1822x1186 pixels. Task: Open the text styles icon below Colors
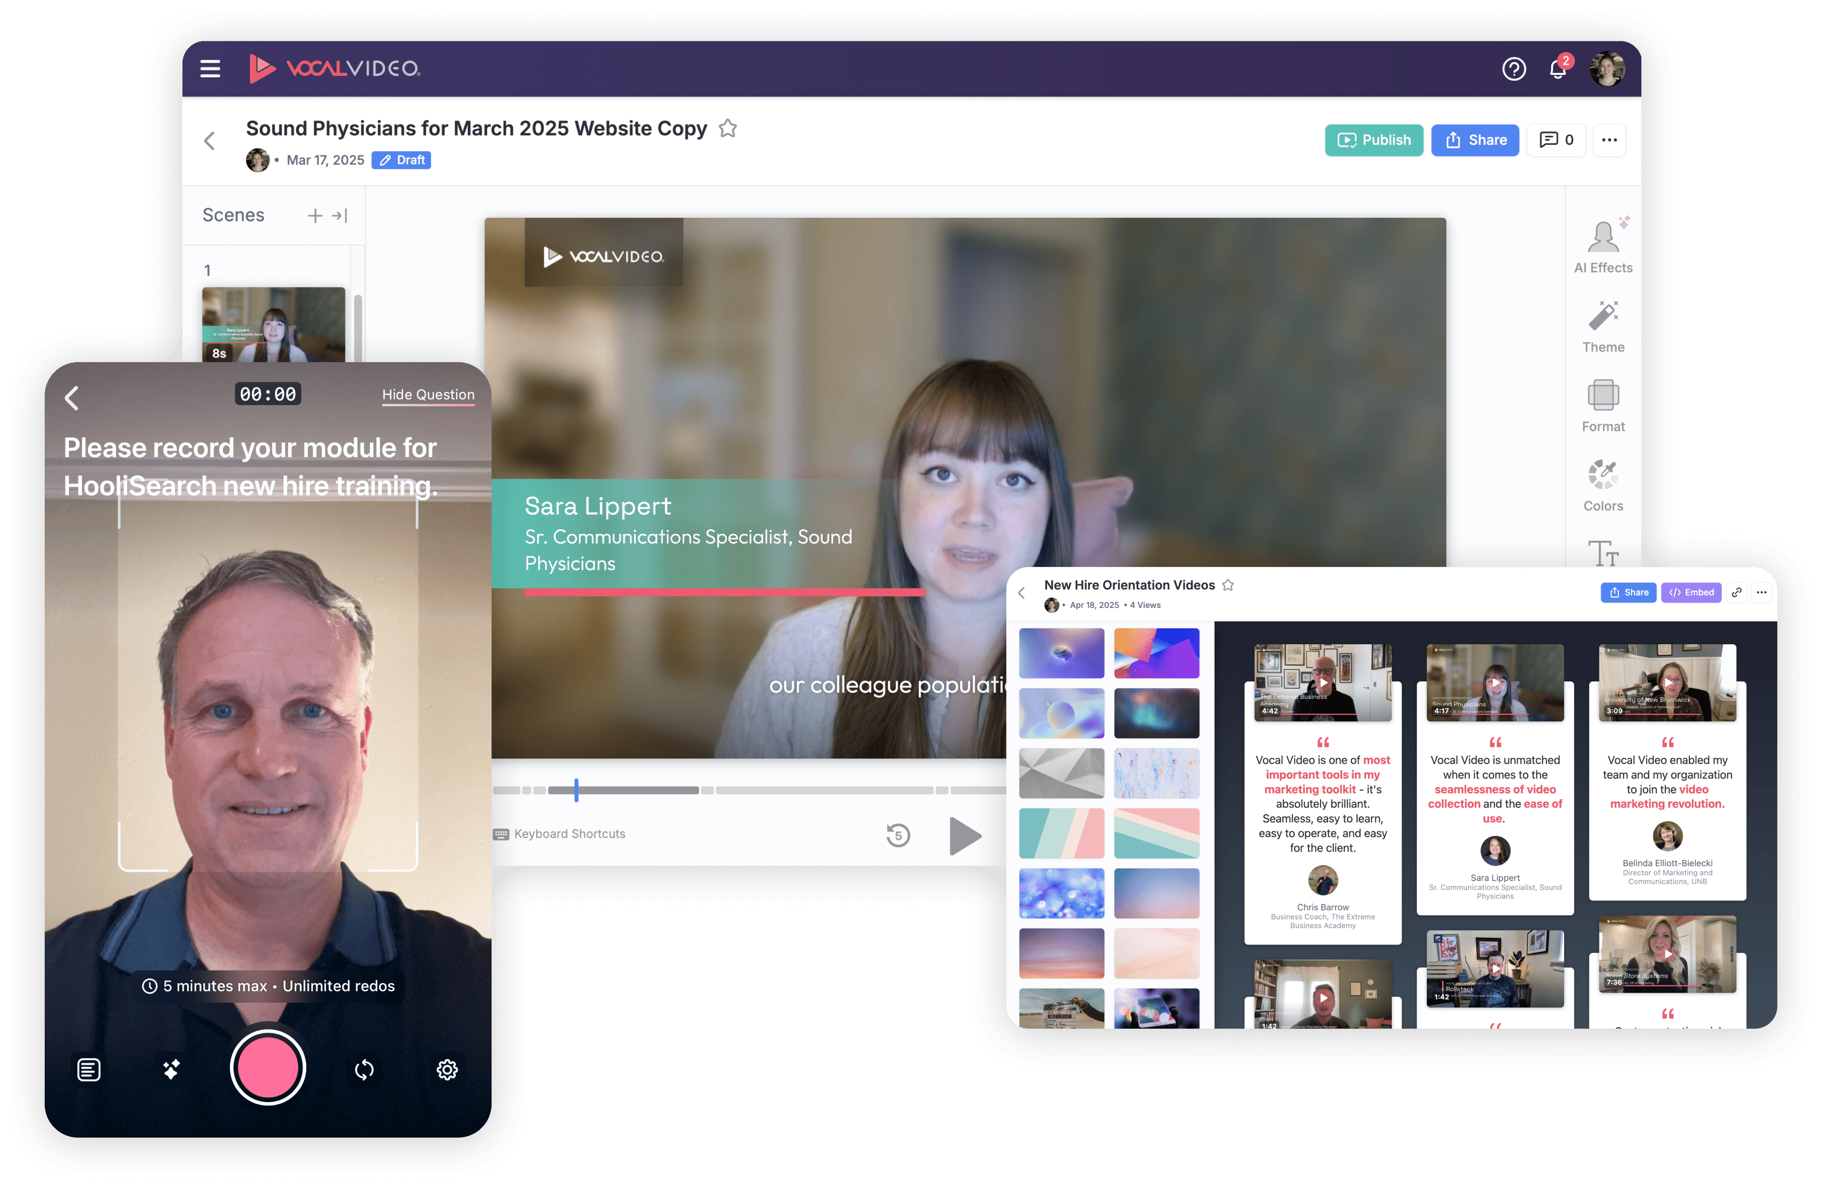1603,553
